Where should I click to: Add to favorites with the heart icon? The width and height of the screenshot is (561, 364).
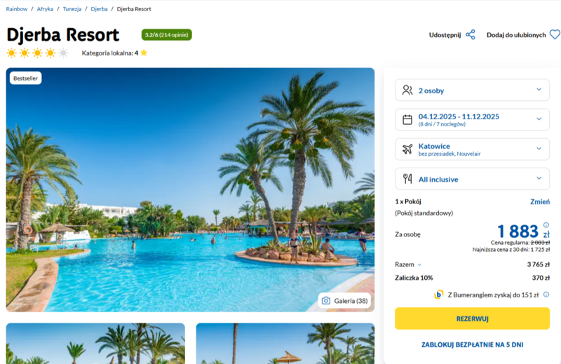click(x=555, y=35)
